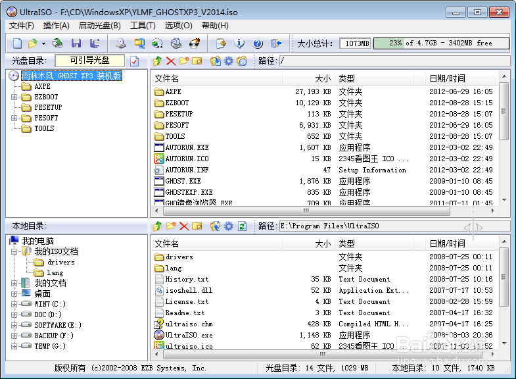Click the 1073MB total size box
The image size is (516, 379).
pyautogui.click(x=355, y=43)
